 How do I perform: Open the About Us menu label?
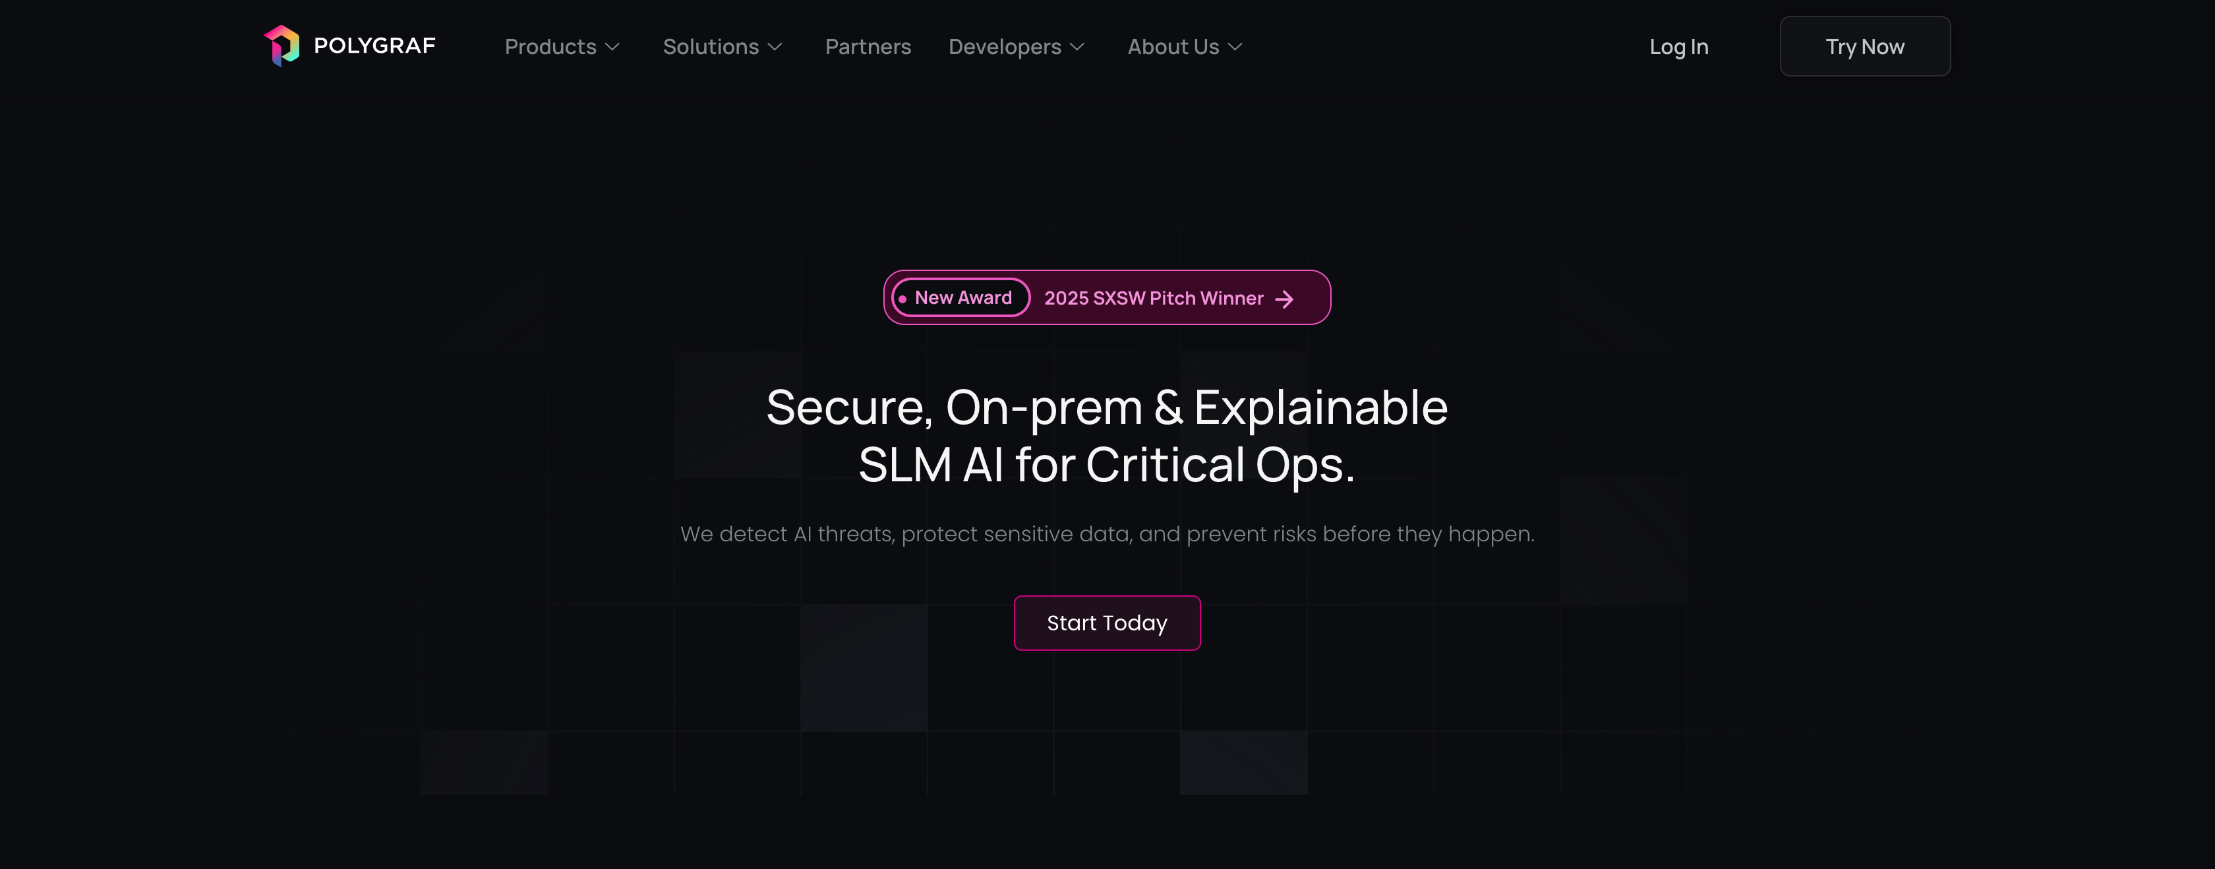[x=1173, y=47]
